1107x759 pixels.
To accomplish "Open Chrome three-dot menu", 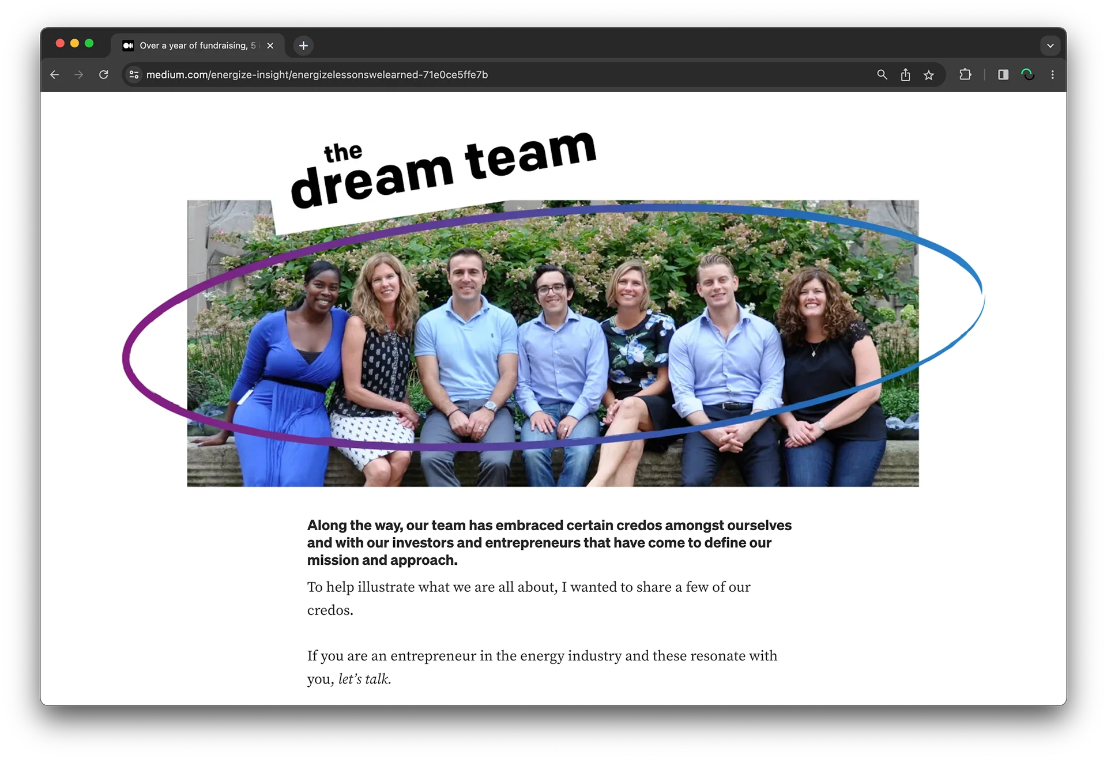I will click(1052, 75).
